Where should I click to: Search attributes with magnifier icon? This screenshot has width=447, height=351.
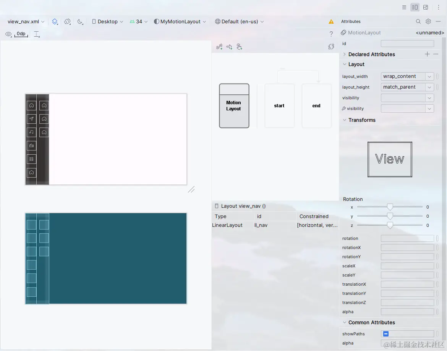pyautogui.click(x=418, y=21)
